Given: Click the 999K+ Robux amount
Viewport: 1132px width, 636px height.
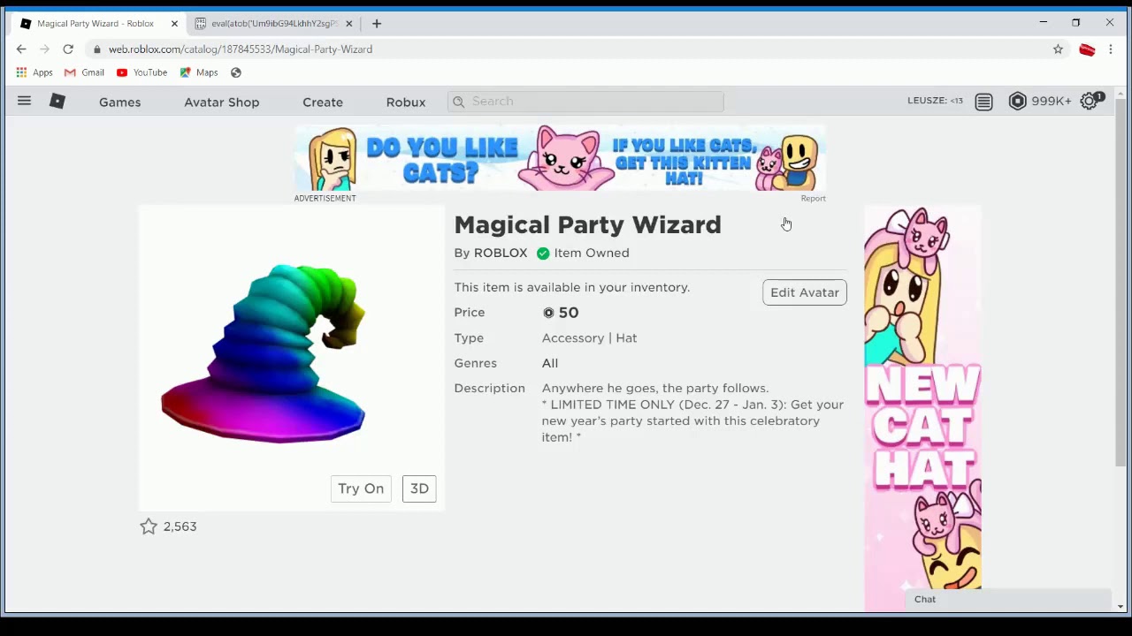Looking at the screenshot, I should 1052,102.
